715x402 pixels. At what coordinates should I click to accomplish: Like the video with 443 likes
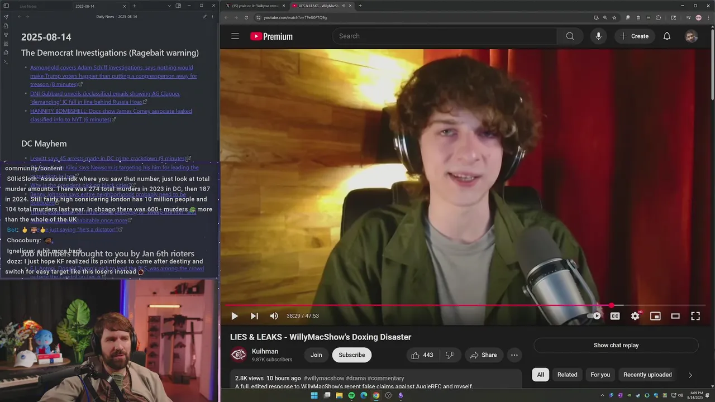pyautogui.click(x=422, y=355)
